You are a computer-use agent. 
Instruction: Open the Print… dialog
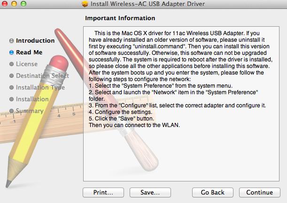103,192
